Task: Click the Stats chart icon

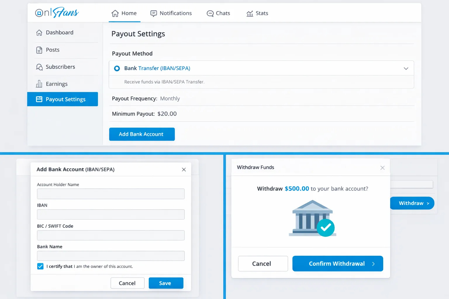Action: [x=250, y=13]
